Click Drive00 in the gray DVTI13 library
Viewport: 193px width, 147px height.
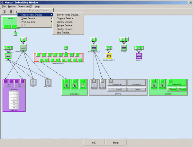94,84
